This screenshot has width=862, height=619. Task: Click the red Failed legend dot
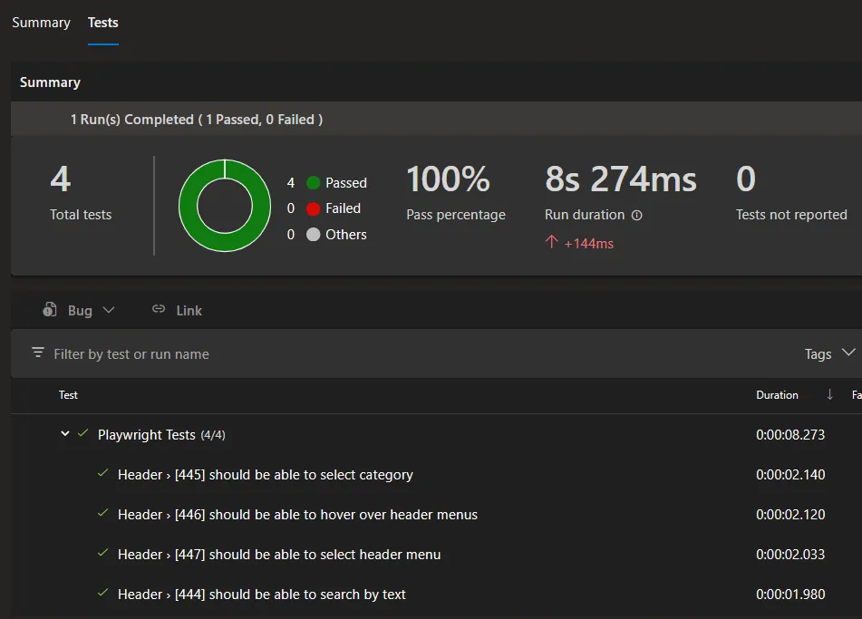pyautogui.click(x=314, y=208)
